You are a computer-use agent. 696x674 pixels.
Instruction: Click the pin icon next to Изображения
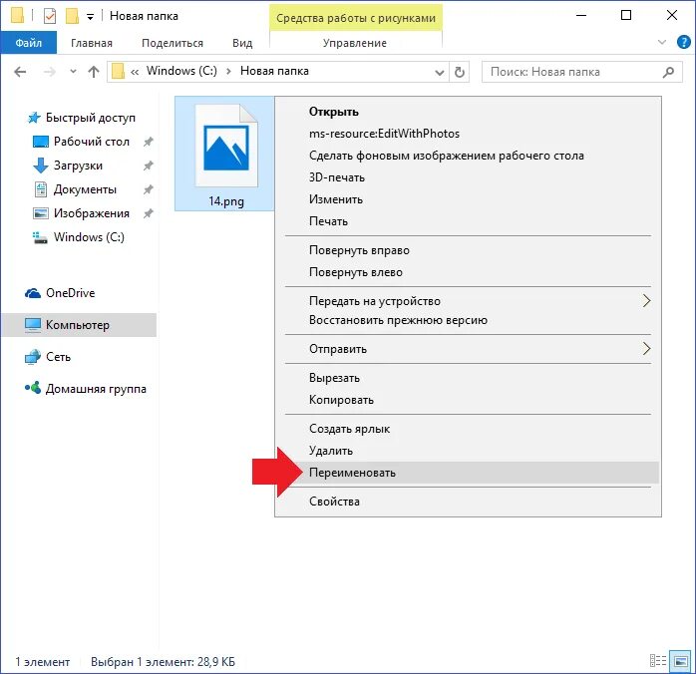[148, 214]
